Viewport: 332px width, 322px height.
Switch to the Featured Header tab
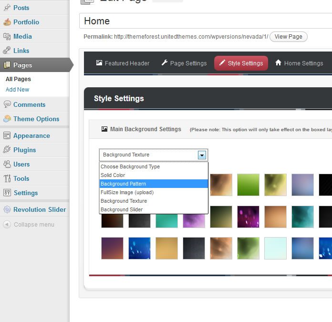coord(123,63)
